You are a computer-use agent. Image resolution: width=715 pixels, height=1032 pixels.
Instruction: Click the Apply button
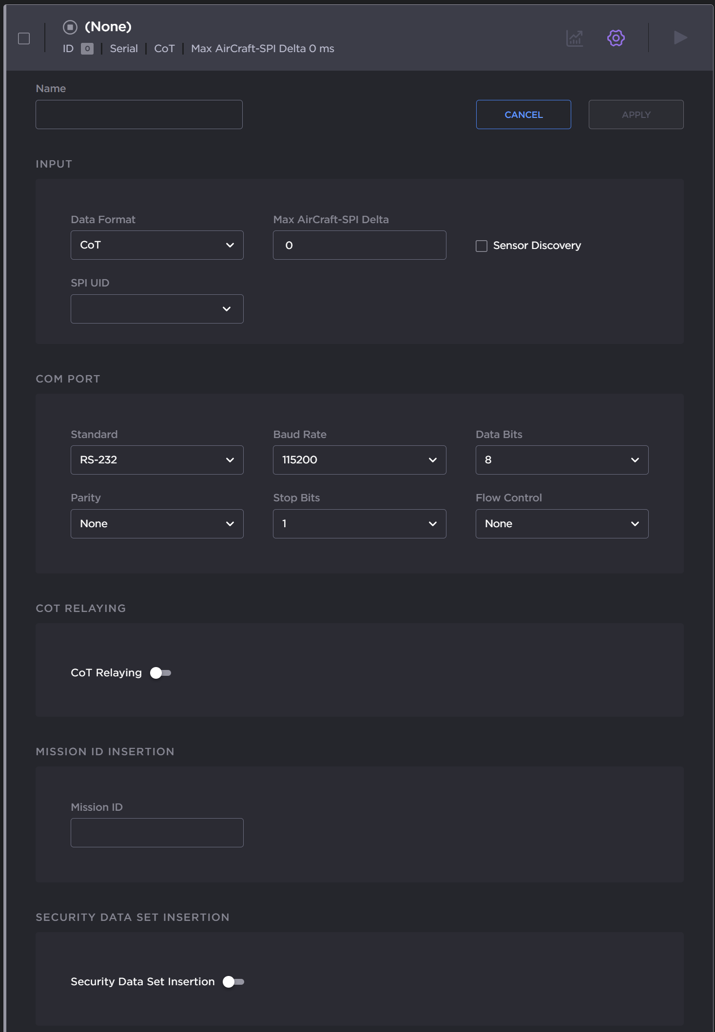pos(636,115)
